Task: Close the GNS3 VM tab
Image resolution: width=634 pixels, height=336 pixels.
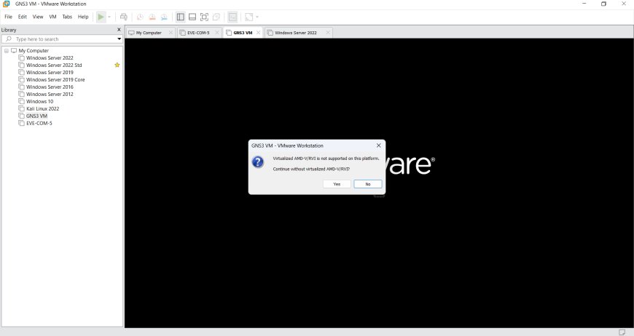Action: 259,33
